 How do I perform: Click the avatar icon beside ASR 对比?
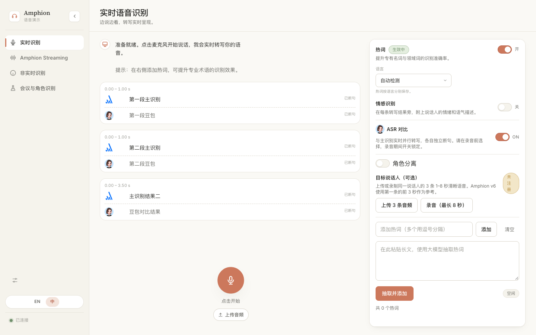tap(380, 129)
